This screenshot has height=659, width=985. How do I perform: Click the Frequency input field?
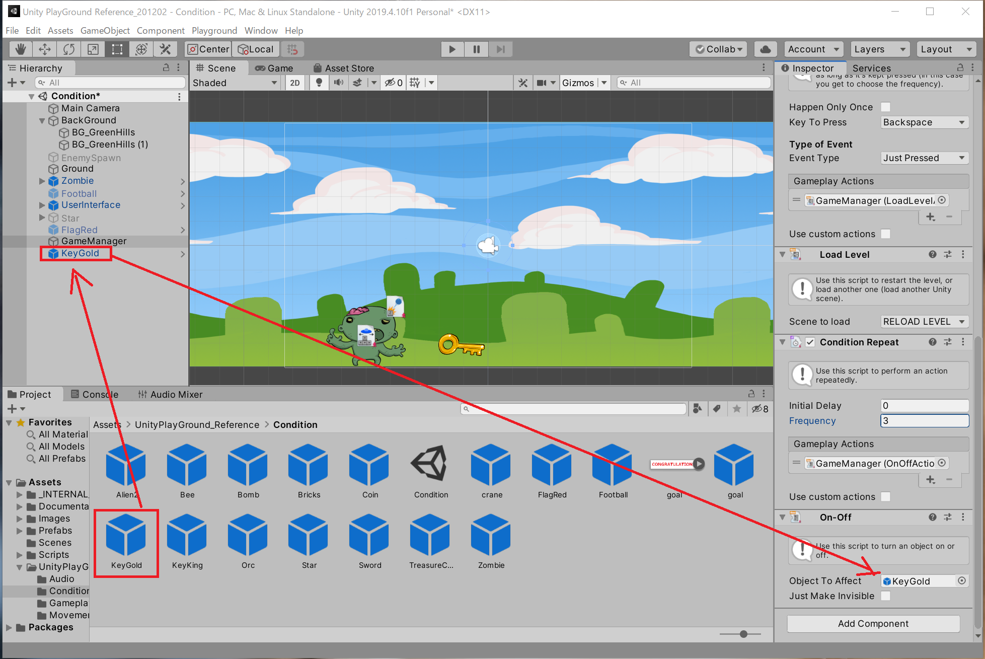(x=924, y=420)
